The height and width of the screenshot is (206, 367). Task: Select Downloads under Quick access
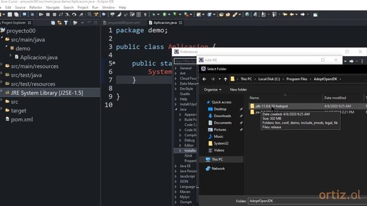[x=222, y=116]
